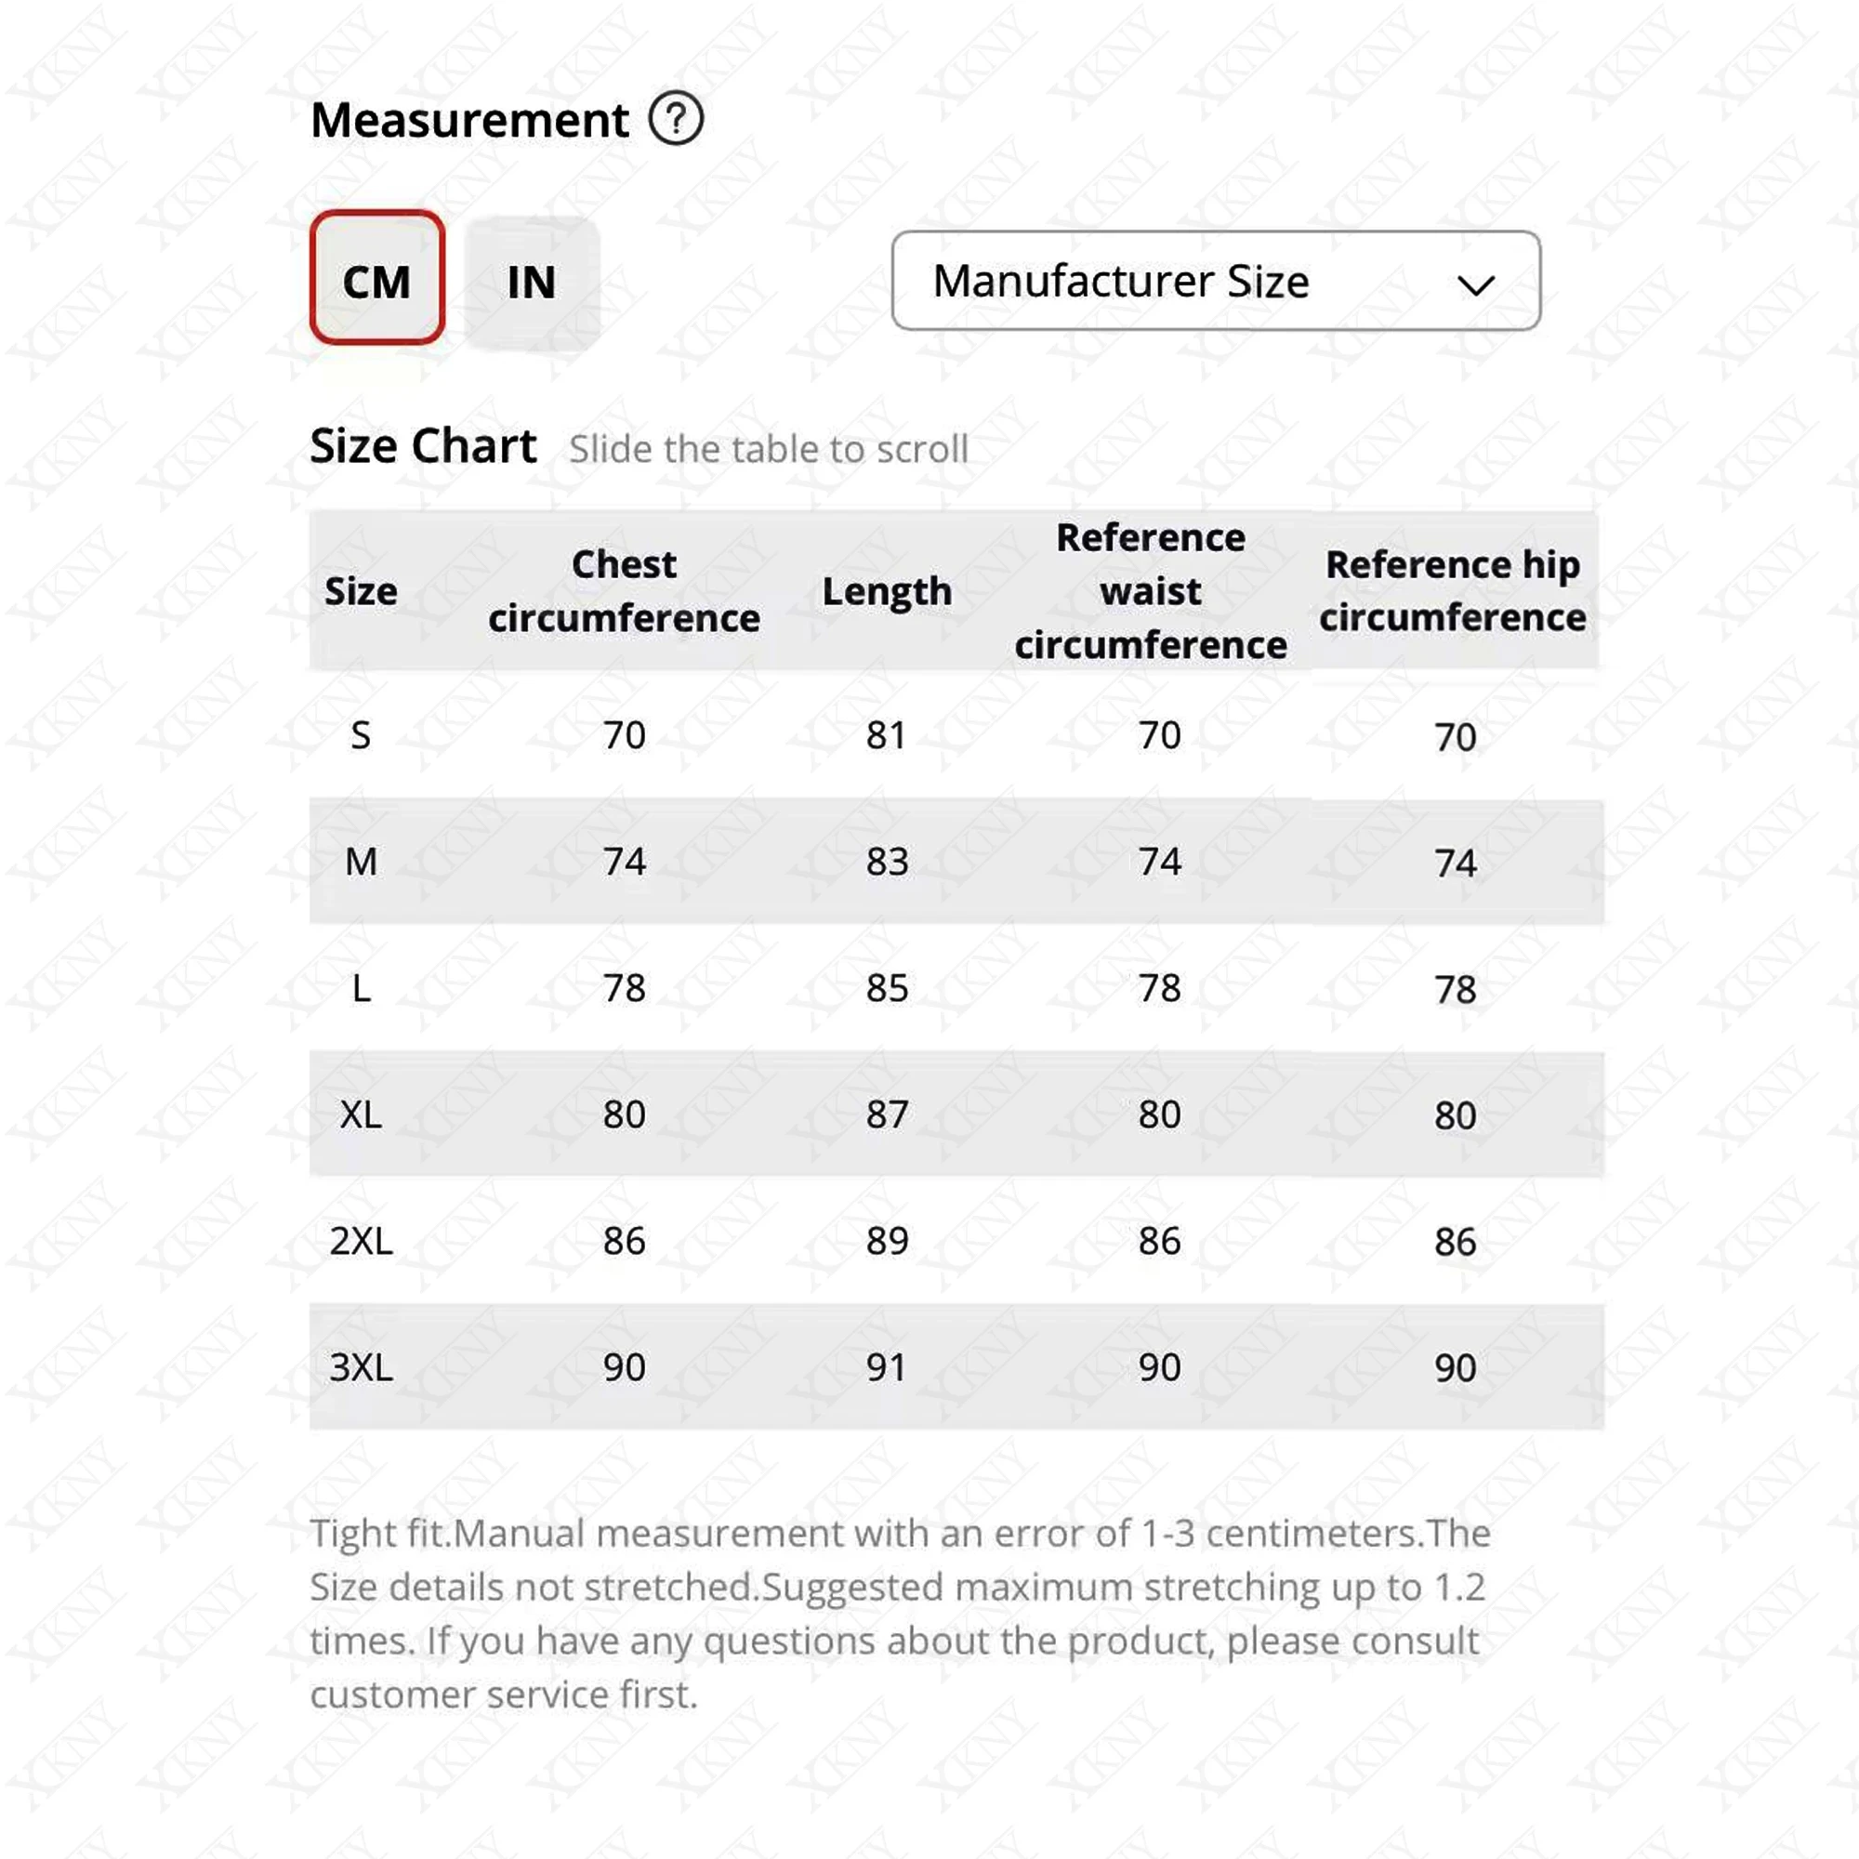Click the Chest circumference column header
The width and height of the screenshot is (1859, 1859).
point(624,591)
